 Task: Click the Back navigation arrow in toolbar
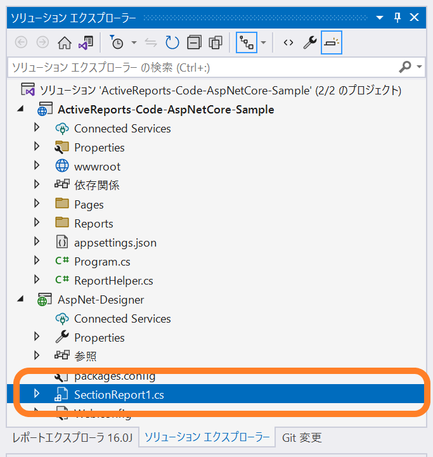pyautogui.click(x=21, y=42)
